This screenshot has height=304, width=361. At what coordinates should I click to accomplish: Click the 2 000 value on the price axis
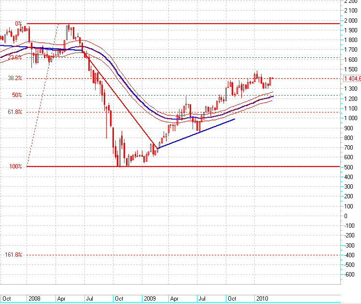(x=351, y=20)
